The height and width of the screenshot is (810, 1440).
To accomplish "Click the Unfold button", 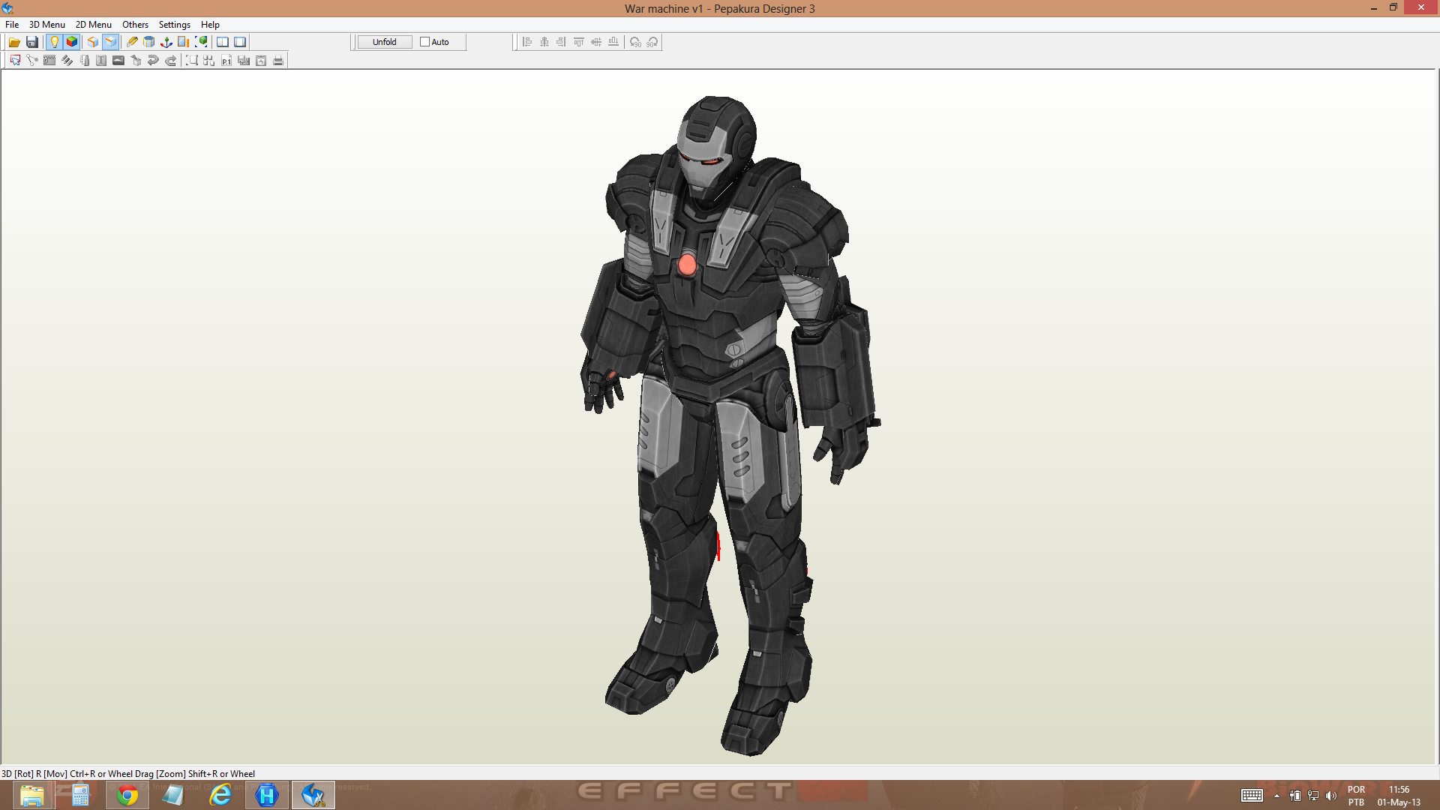I will pyautogui.click(x=385, y=42).
